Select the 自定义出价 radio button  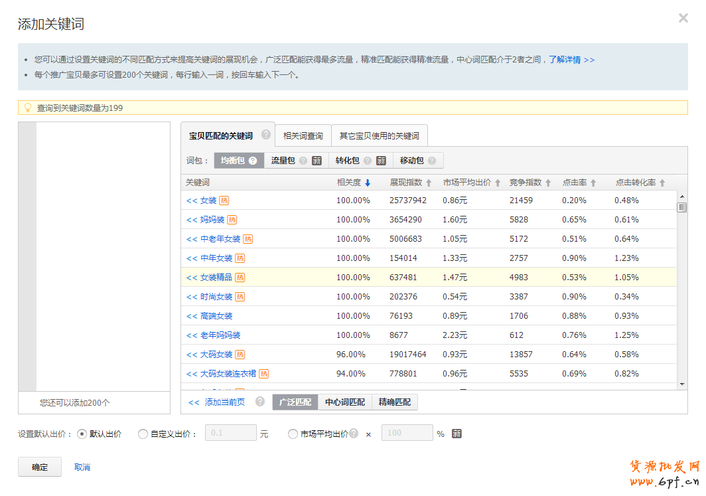(143, 434)
